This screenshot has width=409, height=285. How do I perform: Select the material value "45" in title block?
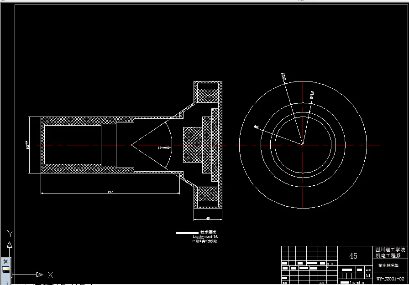[353, 256]
